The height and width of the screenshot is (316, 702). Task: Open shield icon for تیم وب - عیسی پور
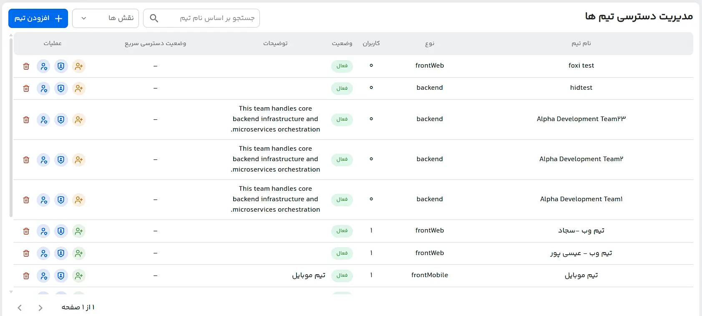pyautogui.click(x=61, y=253)
